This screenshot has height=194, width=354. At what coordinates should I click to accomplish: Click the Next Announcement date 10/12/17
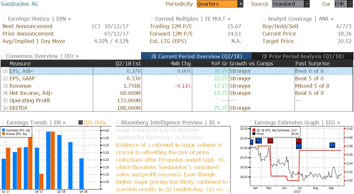[117, 26]
